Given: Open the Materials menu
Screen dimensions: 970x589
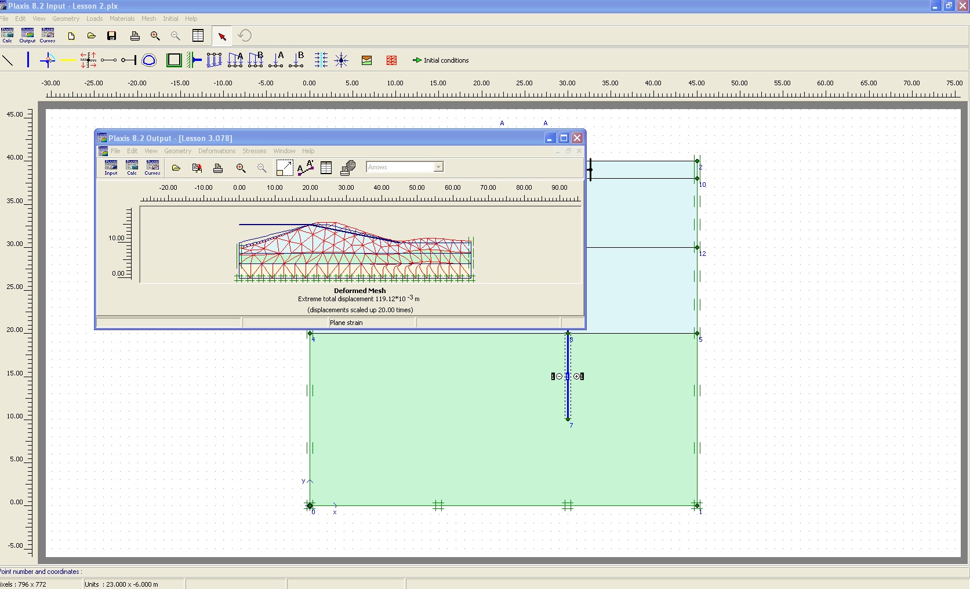Looking at the screenshot, I should (122, 19).
